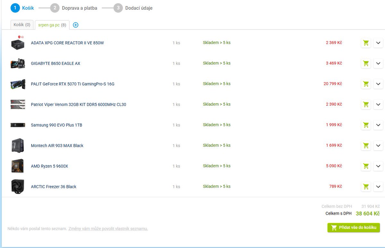385x248 pixels.
Task: Click the 5 090 Kč price
Action: (x=334, y=166)
